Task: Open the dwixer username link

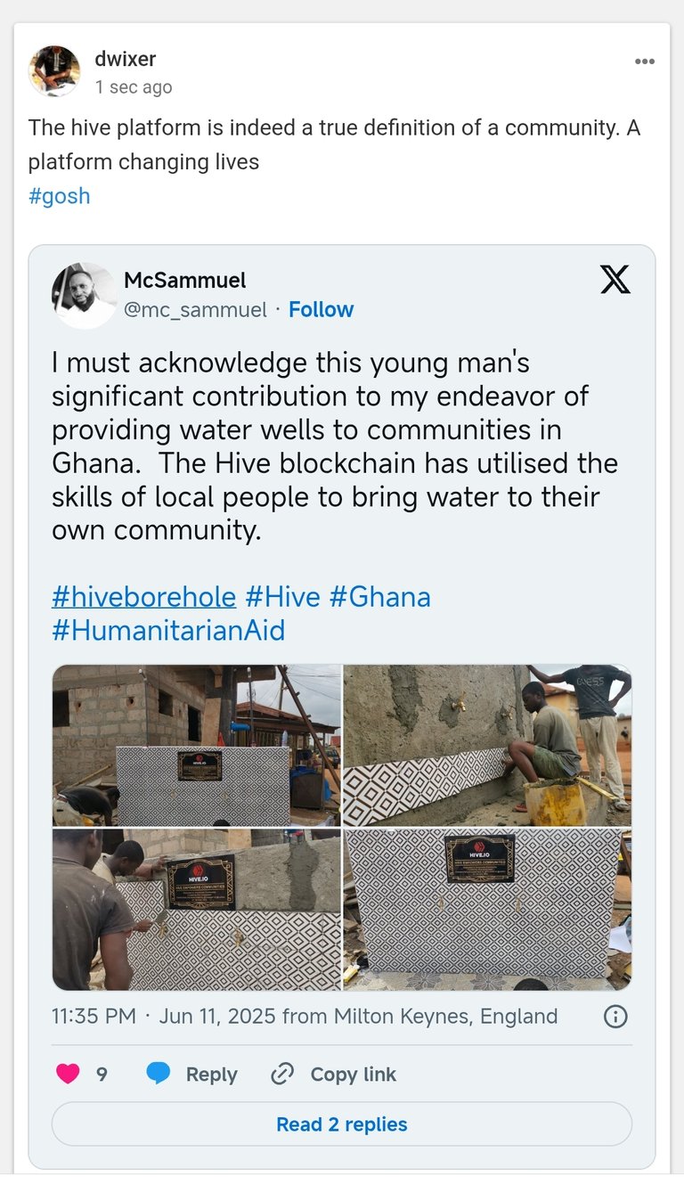Action: [x=125, y=59]
